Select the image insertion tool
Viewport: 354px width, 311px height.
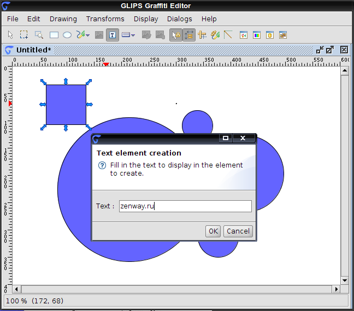99,35
